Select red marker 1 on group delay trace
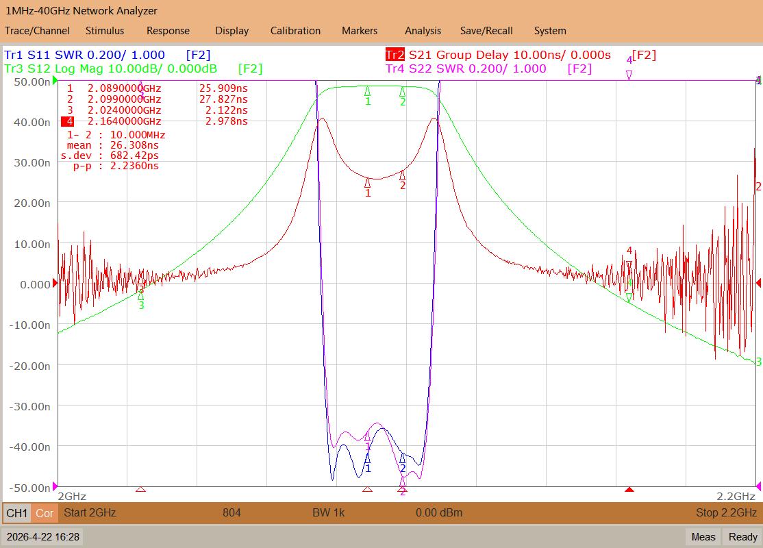 [367, 183]
